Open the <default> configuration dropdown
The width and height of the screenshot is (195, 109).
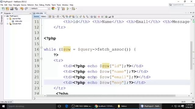[x=40, y=8]
